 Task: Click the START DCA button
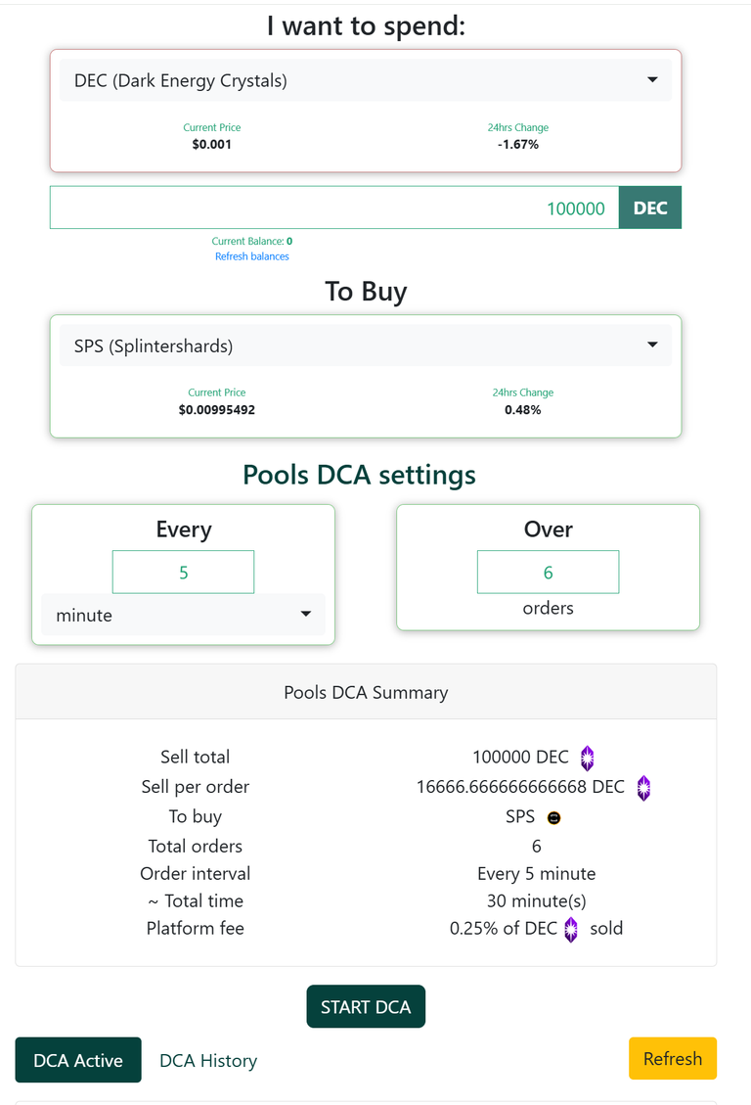coord(366,1006)
